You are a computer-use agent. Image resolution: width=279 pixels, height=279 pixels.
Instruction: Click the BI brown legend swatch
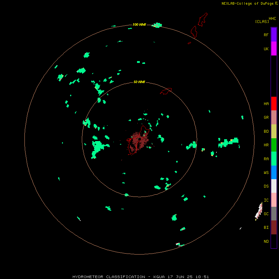point(274,228)
